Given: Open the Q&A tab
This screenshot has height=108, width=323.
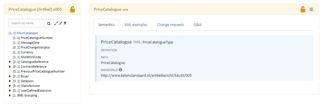Looking at the screenshot, I should click(197, 25).
